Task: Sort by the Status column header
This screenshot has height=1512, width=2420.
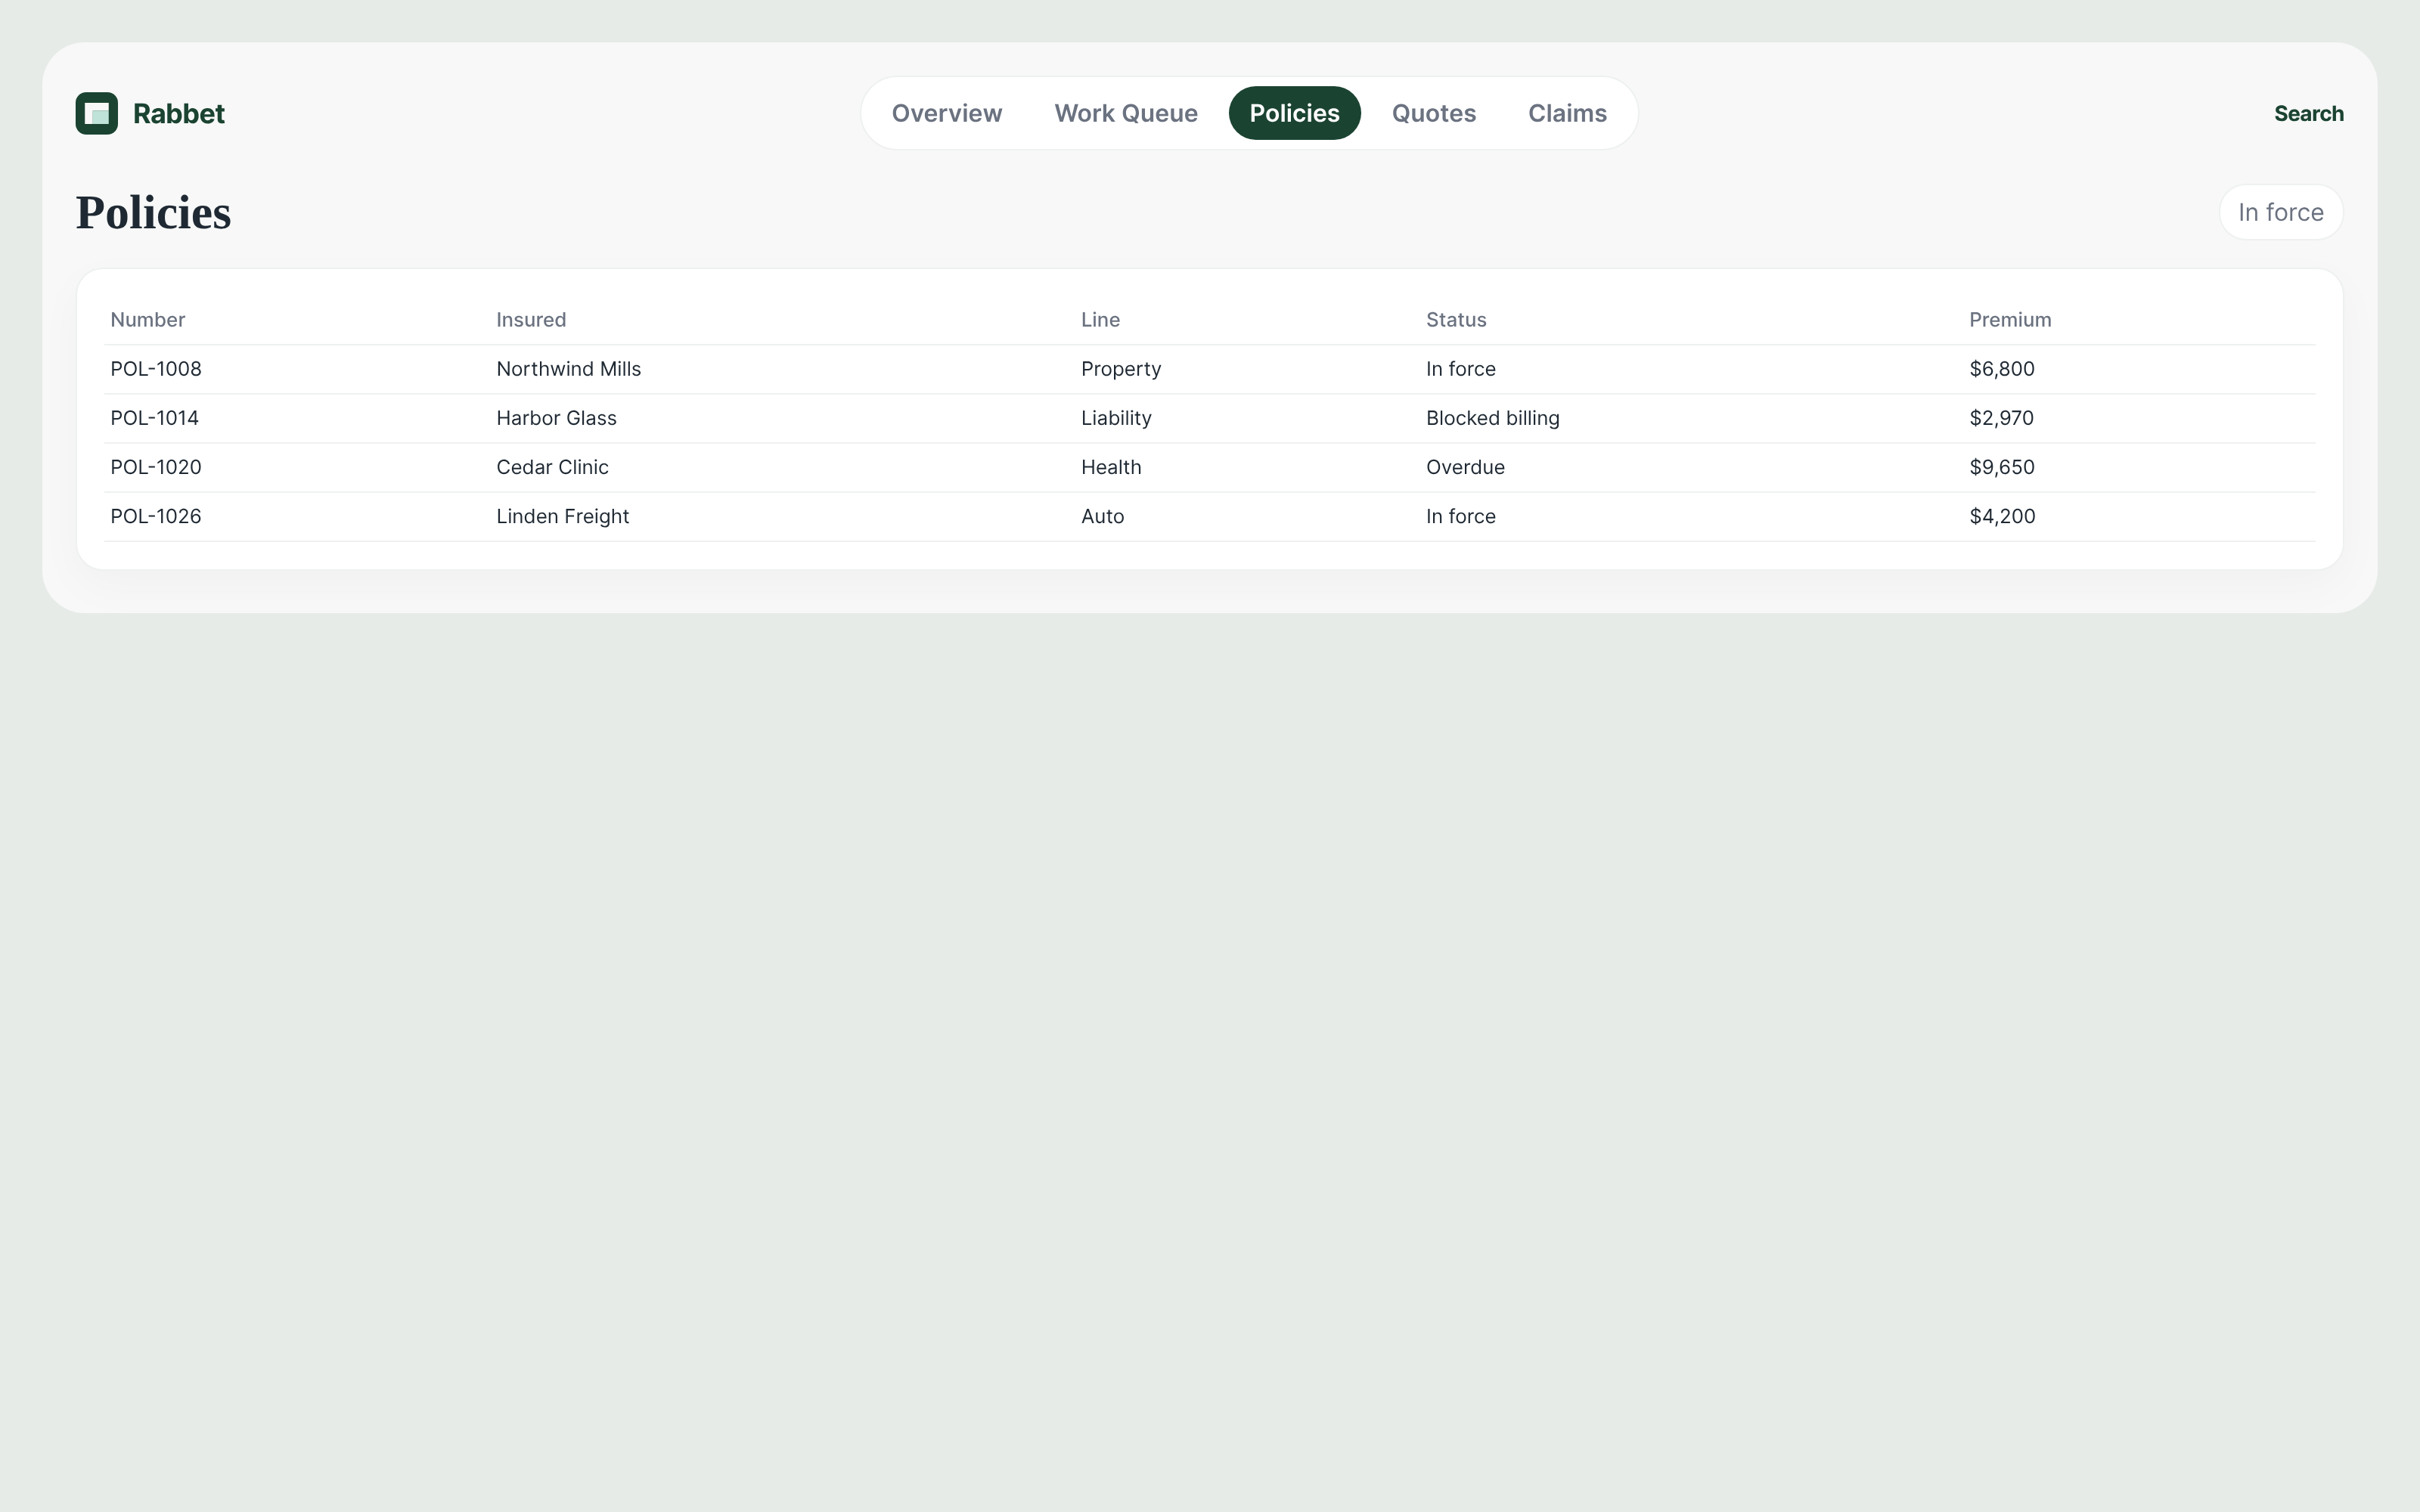Action: click(x=1456, y=320)
